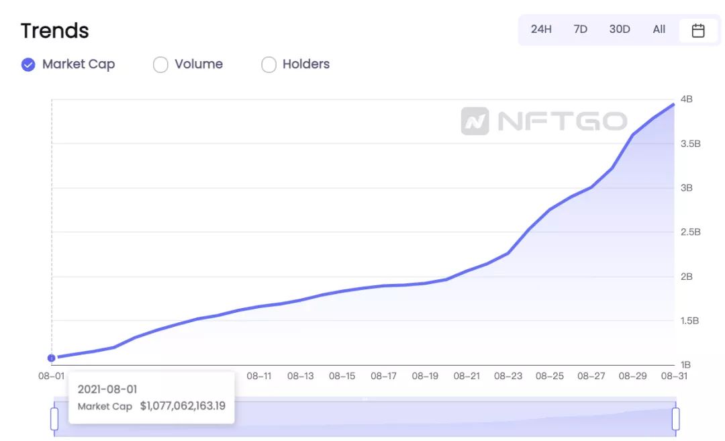Image resolution: width=725 pixels, height=441 pixels.
Task: Click the NFTGO logo watermark
Action: point(544,121)
